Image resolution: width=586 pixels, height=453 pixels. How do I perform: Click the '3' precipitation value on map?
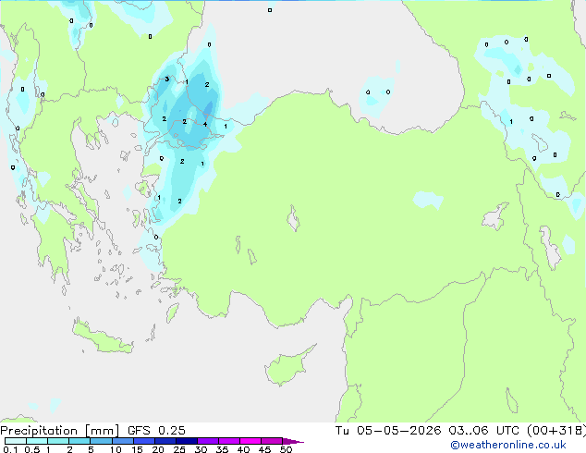[167, 79]
